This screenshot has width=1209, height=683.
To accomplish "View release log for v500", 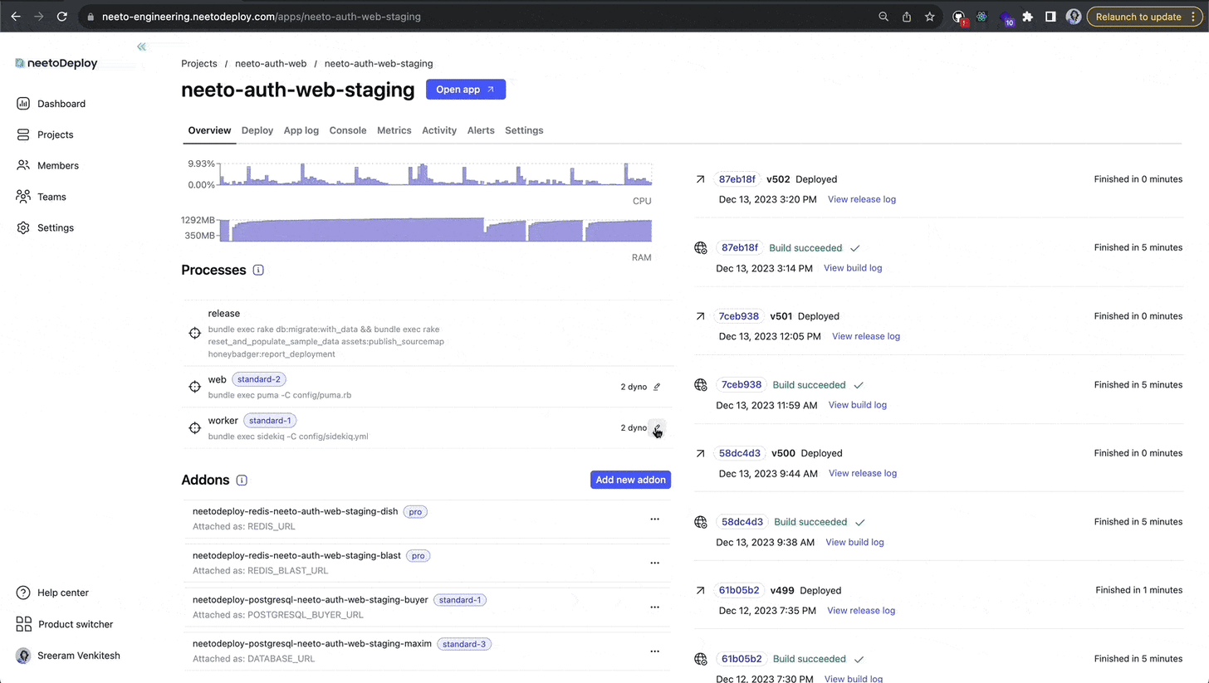I will pos(863,473).
